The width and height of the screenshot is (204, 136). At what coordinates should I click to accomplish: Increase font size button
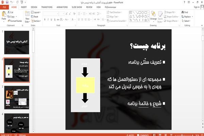click(67, 14)
